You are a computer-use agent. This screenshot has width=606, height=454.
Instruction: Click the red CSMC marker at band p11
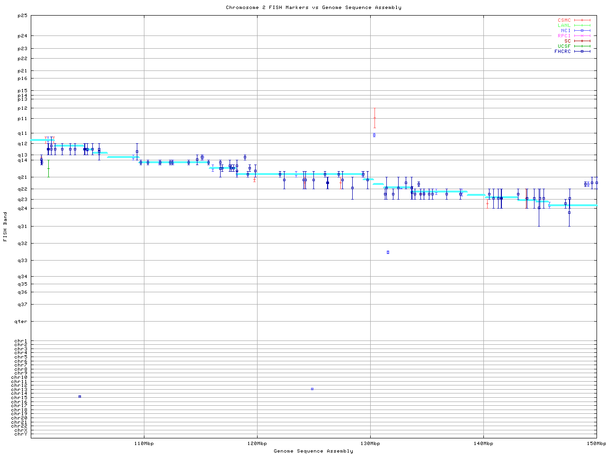(374, 118)
